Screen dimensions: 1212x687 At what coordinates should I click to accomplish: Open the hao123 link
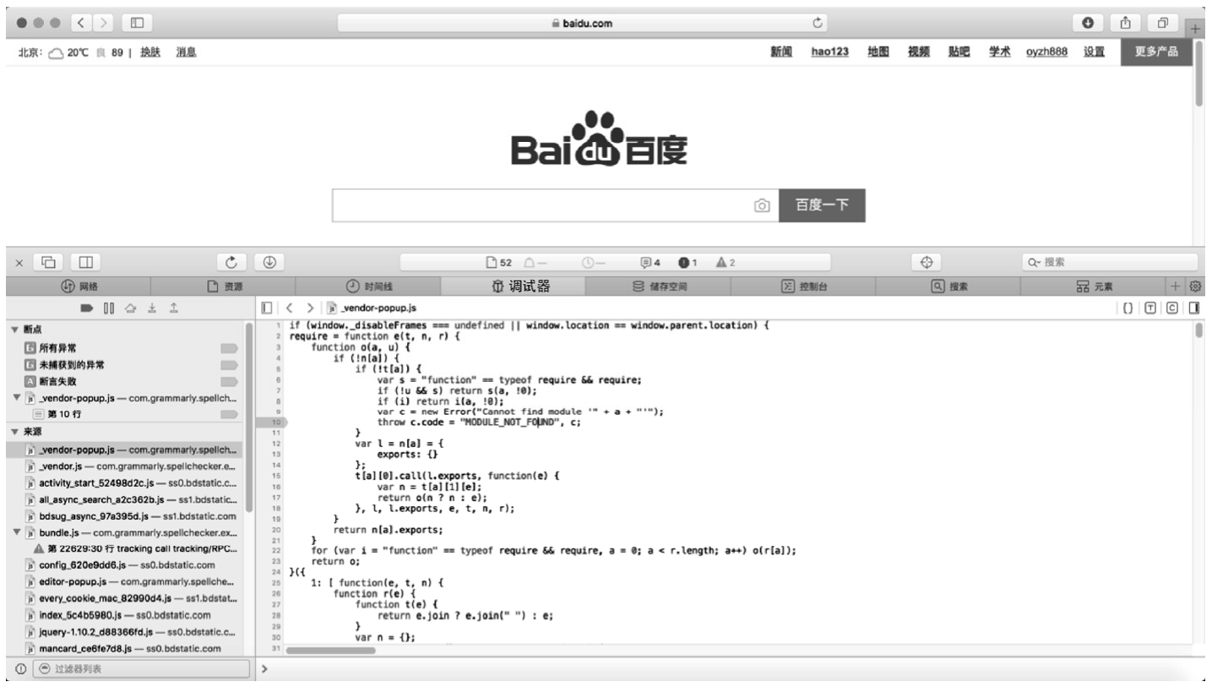point(830,52)
